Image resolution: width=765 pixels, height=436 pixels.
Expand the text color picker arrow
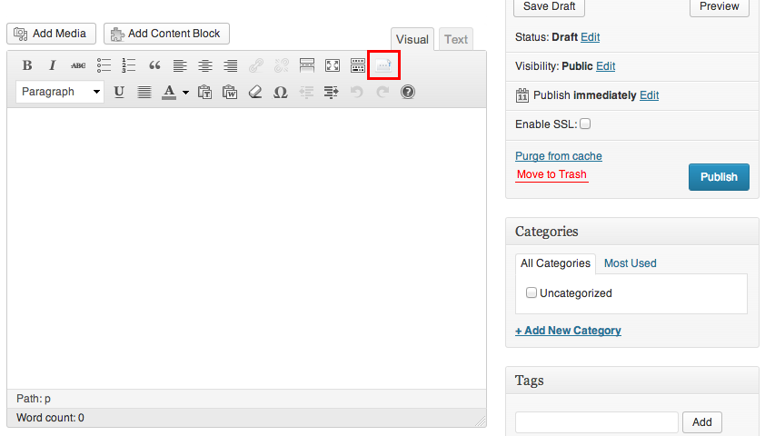coord(186,92)
